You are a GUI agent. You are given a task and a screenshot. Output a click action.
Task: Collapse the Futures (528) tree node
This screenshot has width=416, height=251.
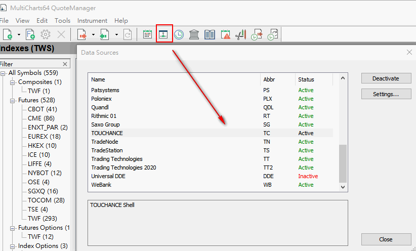(13, 101)
